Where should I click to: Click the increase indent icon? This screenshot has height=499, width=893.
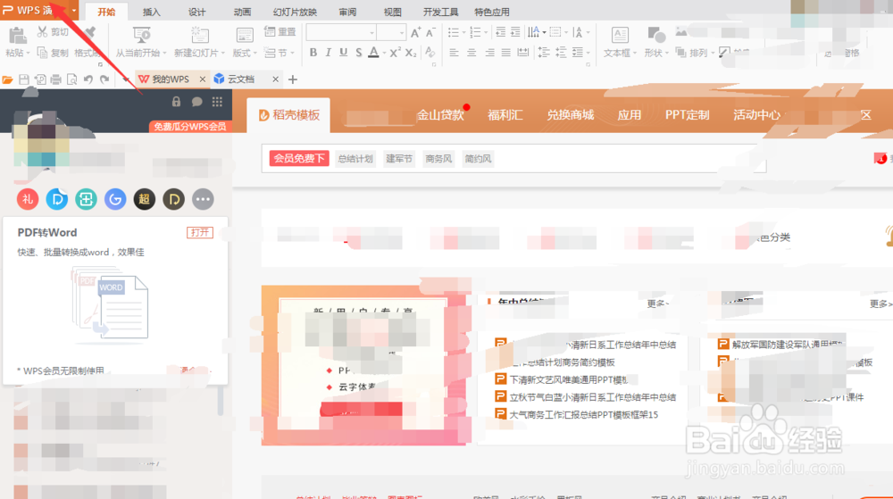point(515,32)
